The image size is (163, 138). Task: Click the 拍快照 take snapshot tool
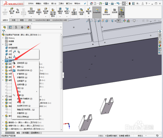click(114, 11)
